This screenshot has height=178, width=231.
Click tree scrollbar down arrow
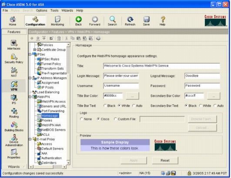tap(68, 163)
